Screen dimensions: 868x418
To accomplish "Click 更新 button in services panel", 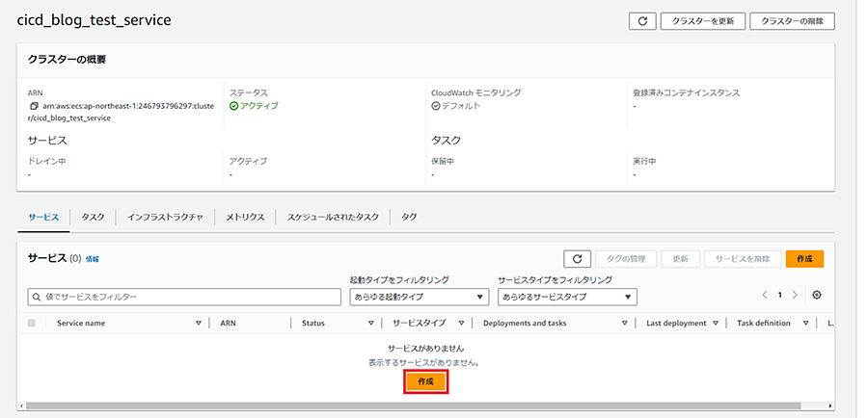I will coord(680,259).
